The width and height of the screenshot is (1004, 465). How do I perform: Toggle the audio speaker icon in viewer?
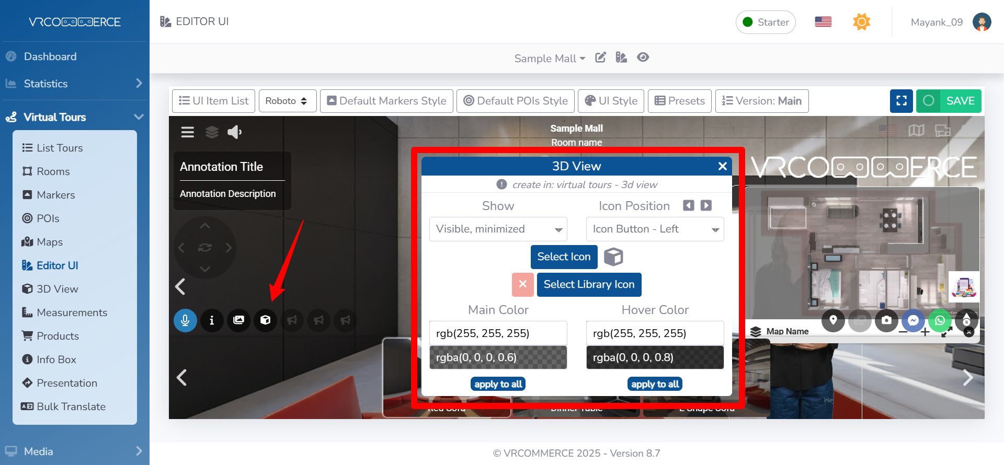[x=234, y=132]
